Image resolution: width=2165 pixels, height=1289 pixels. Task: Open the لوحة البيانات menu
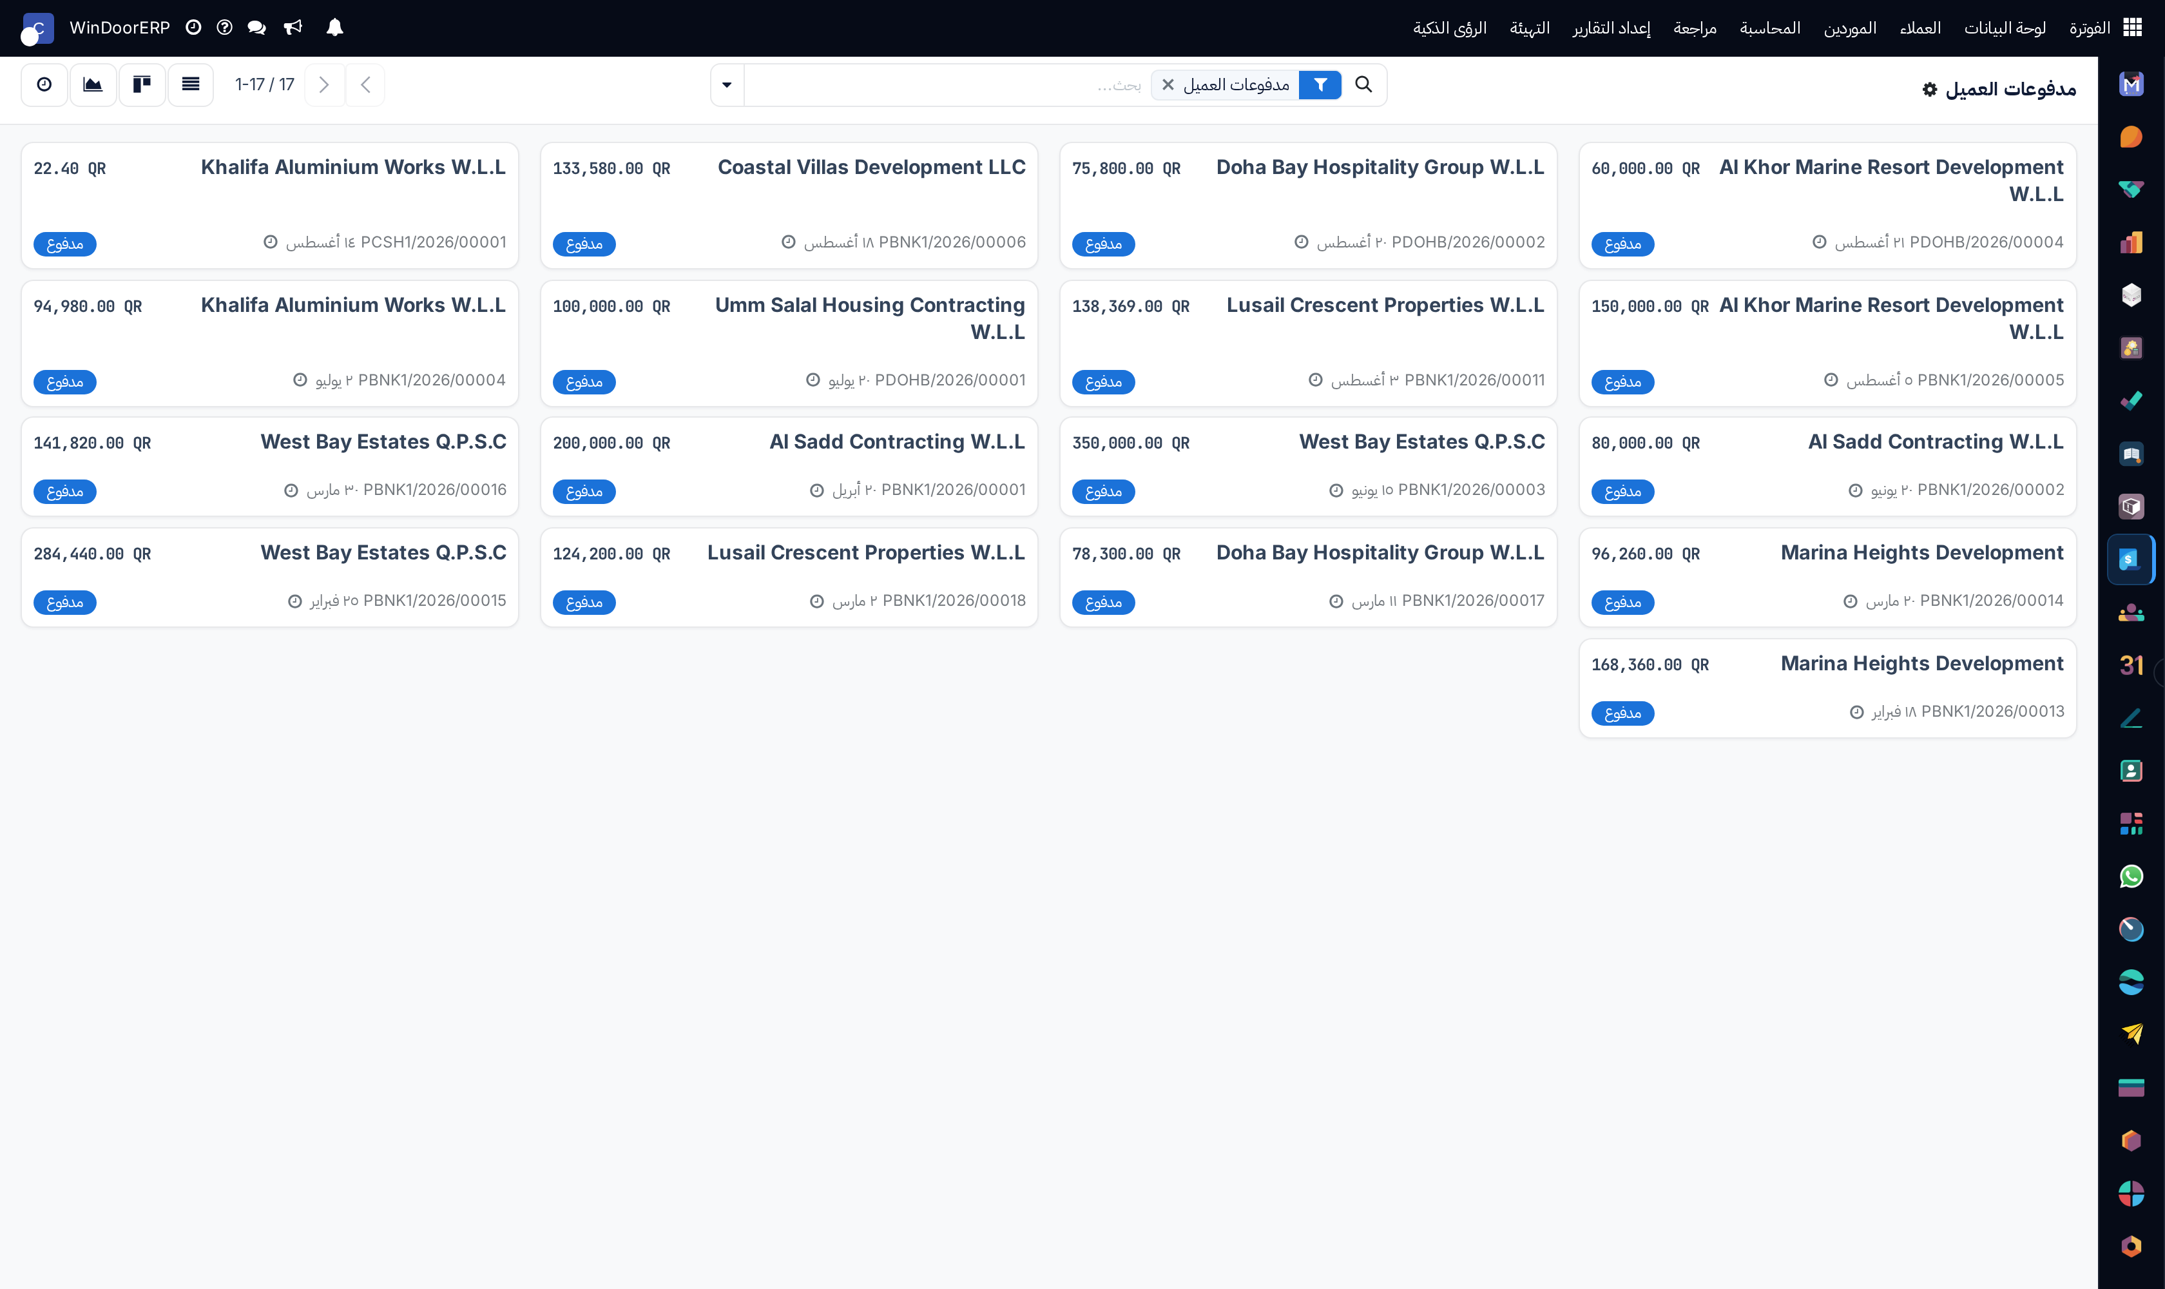pyautogui.click(x=2005, y=28)
